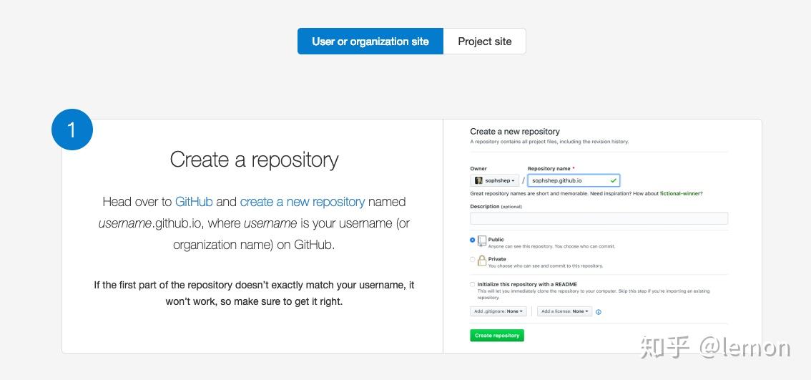Click the green Create repository button

tap(497, 336)
